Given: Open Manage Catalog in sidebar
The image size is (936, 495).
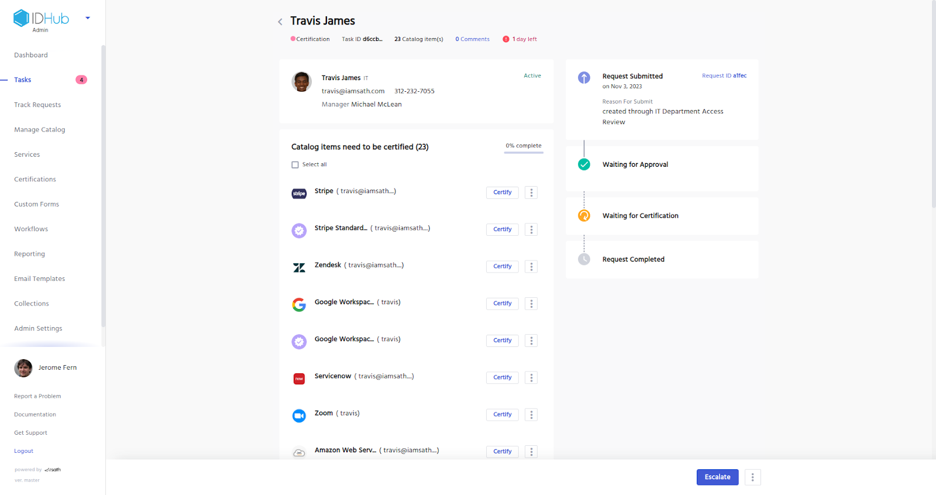Looking at the screenshot, I should click(x=40, y=130).
